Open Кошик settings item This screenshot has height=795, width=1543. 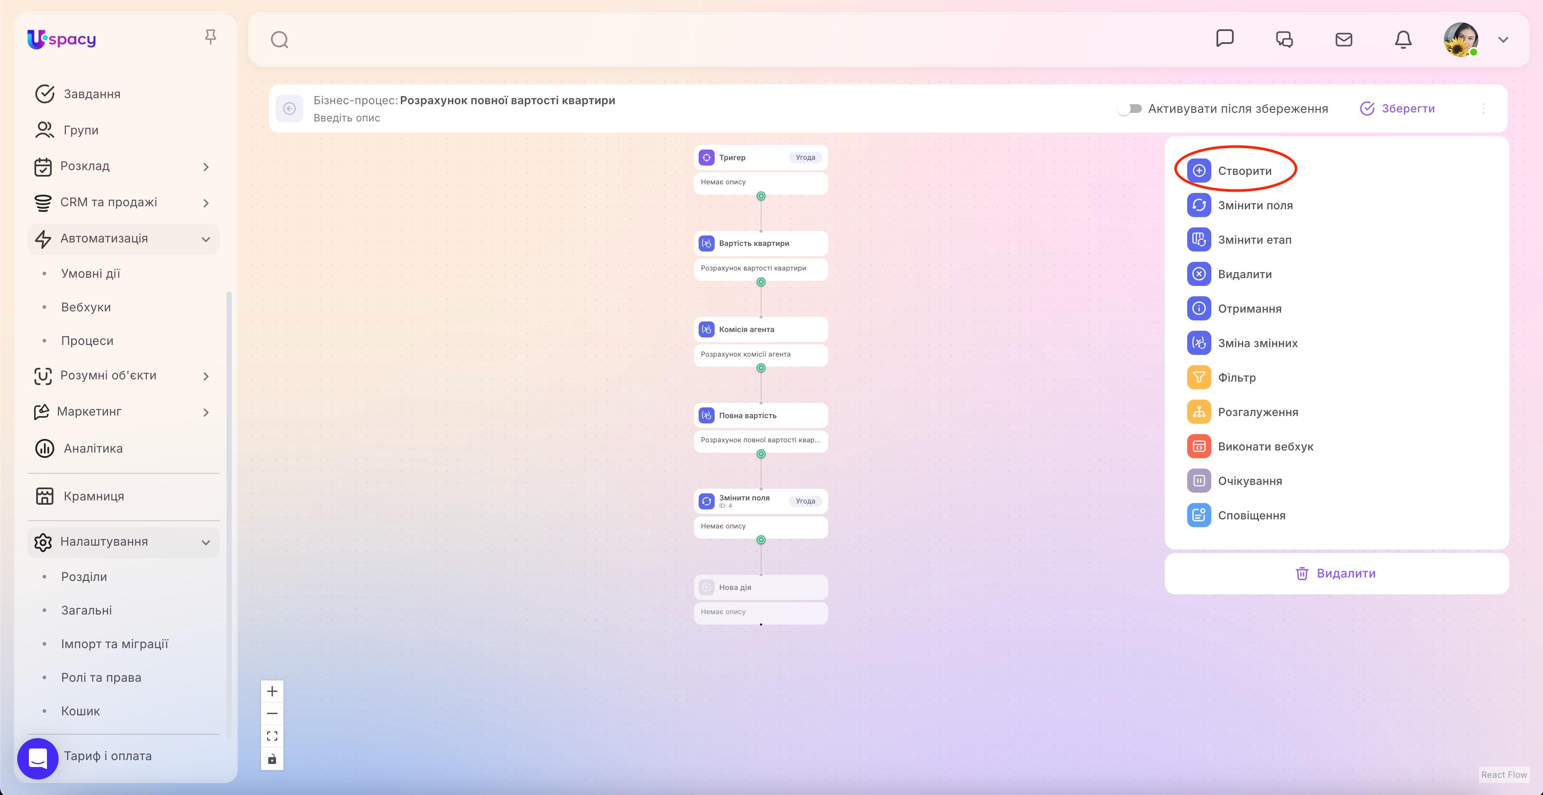click(x=80, y=711)
